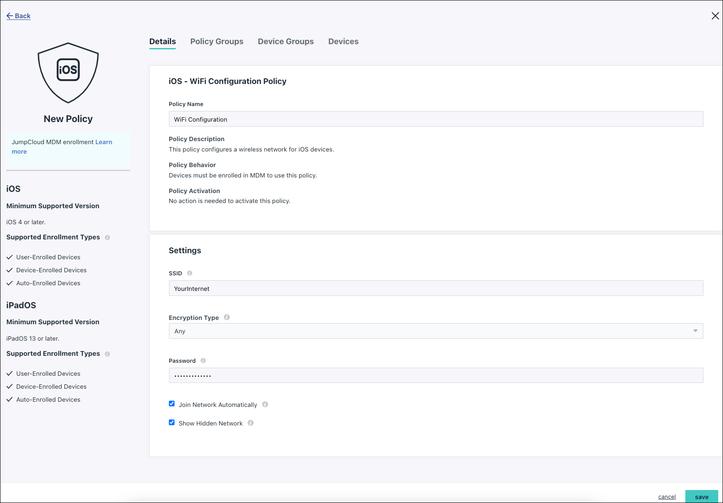Click the iOS shield policy icon

(68, 72)
